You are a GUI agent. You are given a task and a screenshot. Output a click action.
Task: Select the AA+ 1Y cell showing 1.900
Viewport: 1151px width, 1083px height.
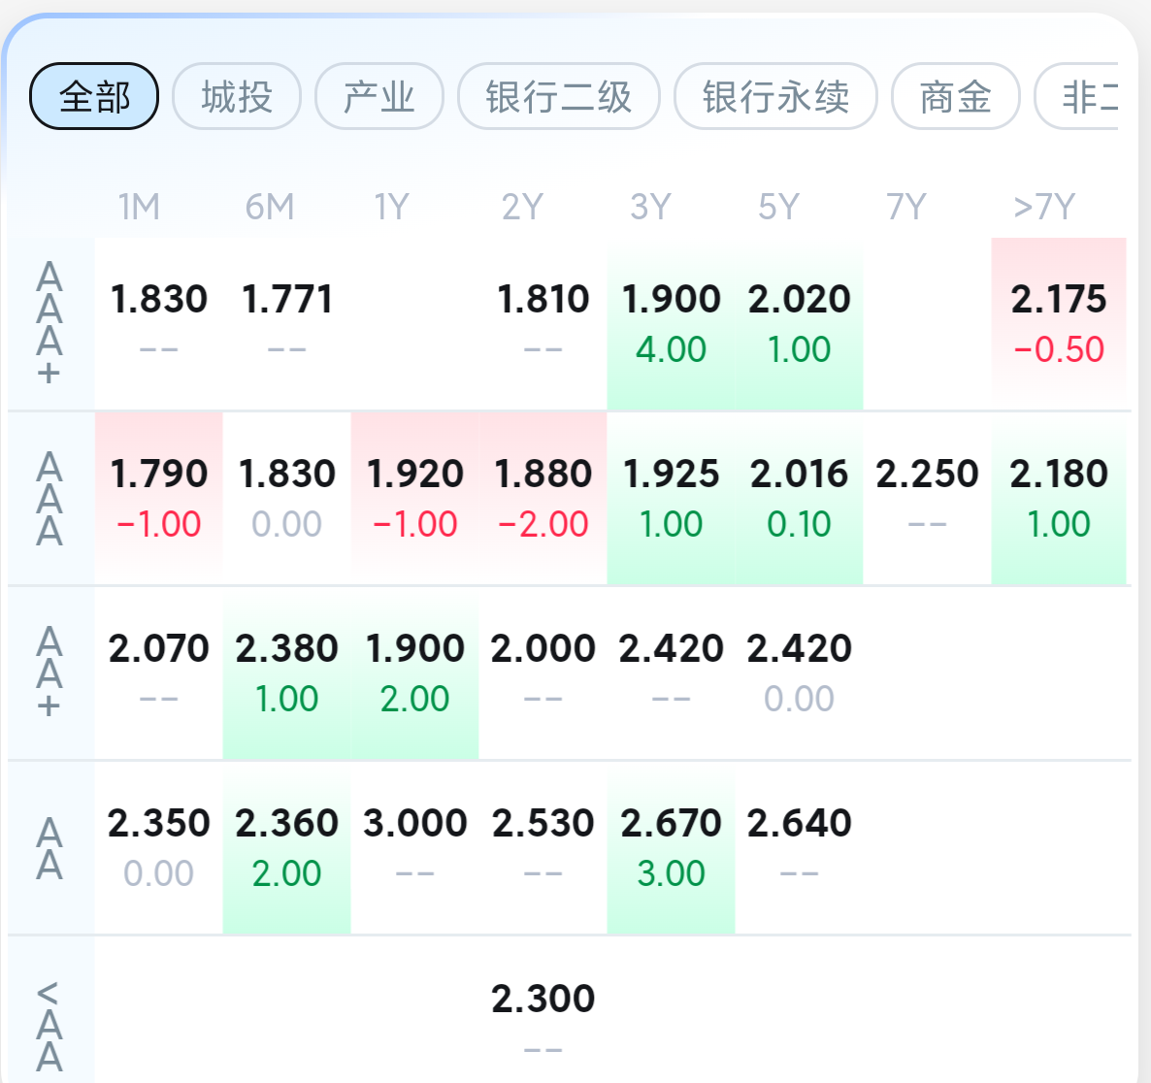click(415, 672)
